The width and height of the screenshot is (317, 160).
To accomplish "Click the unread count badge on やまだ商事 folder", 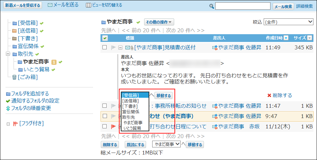I will tap(54, 62).
